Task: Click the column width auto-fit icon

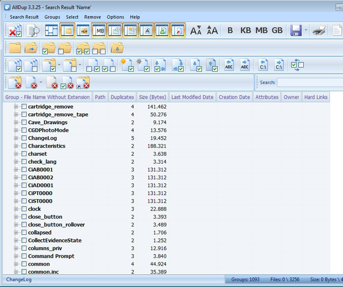Action: tap(51, 30)
